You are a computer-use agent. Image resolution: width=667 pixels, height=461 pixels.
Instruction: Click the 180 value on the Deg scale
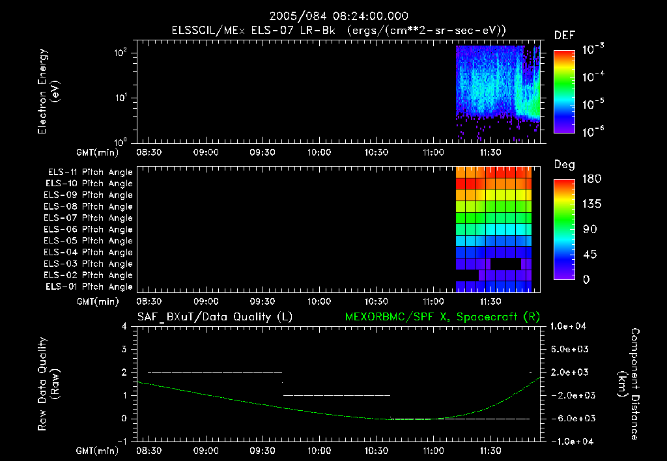(591, 179)
